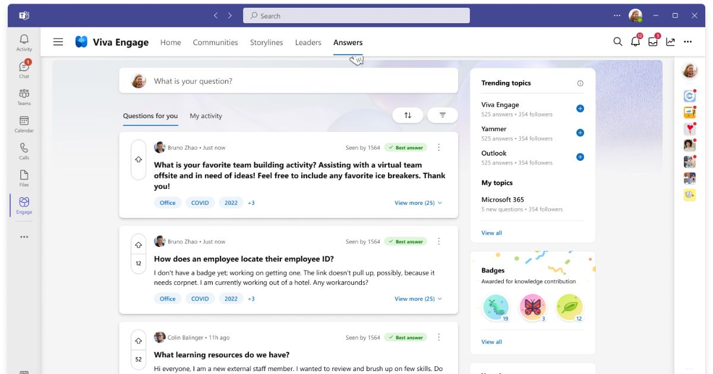Open the sort questions dropdown button
Viewport: 713px width, 374px height.
tap(408, 115)
